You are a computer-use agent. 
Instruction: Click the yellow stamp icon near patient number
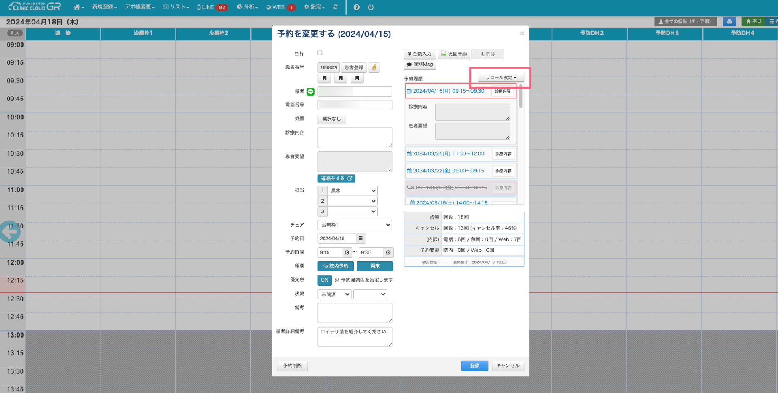tap(374, 68)
